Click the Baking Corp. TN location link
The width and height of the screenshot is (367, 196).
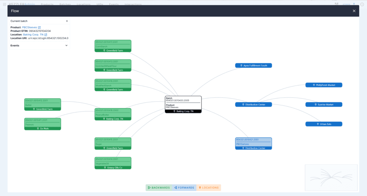click(33, 35)
